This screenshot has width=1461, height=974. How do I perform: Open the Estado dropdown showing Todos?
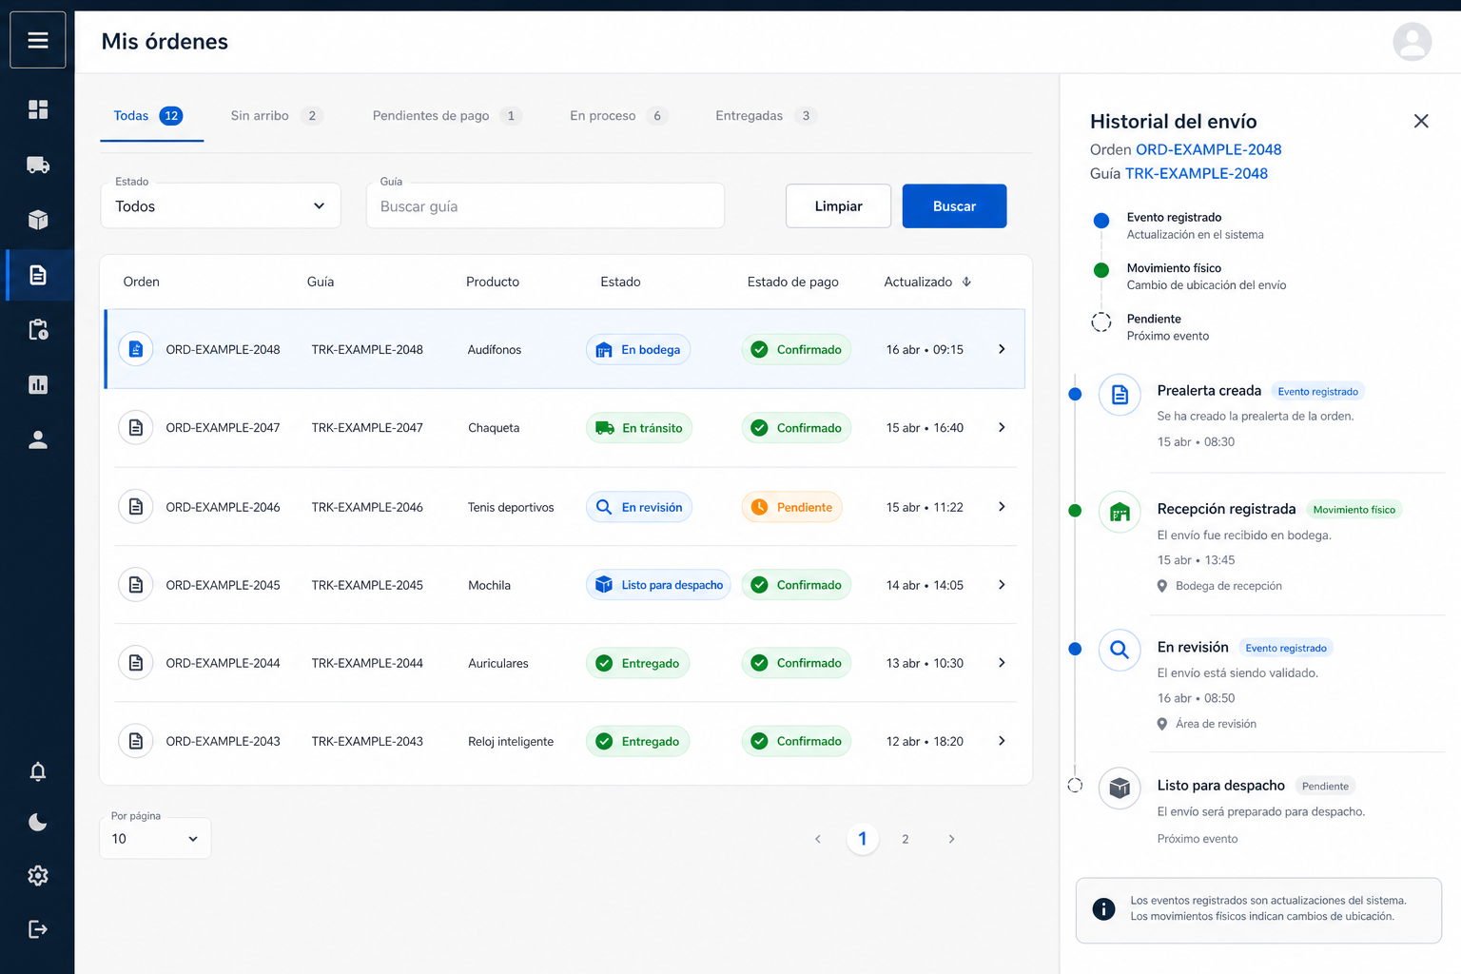click(x=221, y=205)
